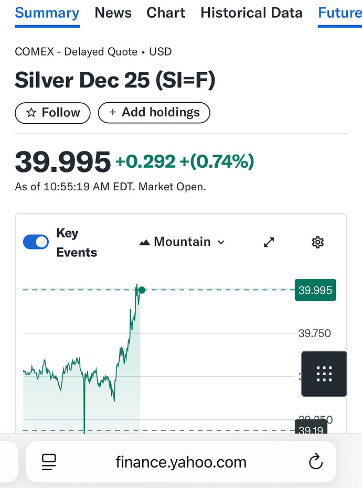Image resolution: width=362 pixels, height=488 pixels.
Task: Go to the Futures tab
Action: pos(340,13)
